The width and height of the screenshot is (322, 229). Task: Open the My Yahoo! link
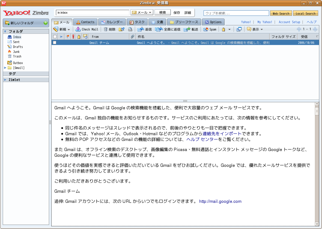pyautogui.click(x=265, y=22)
